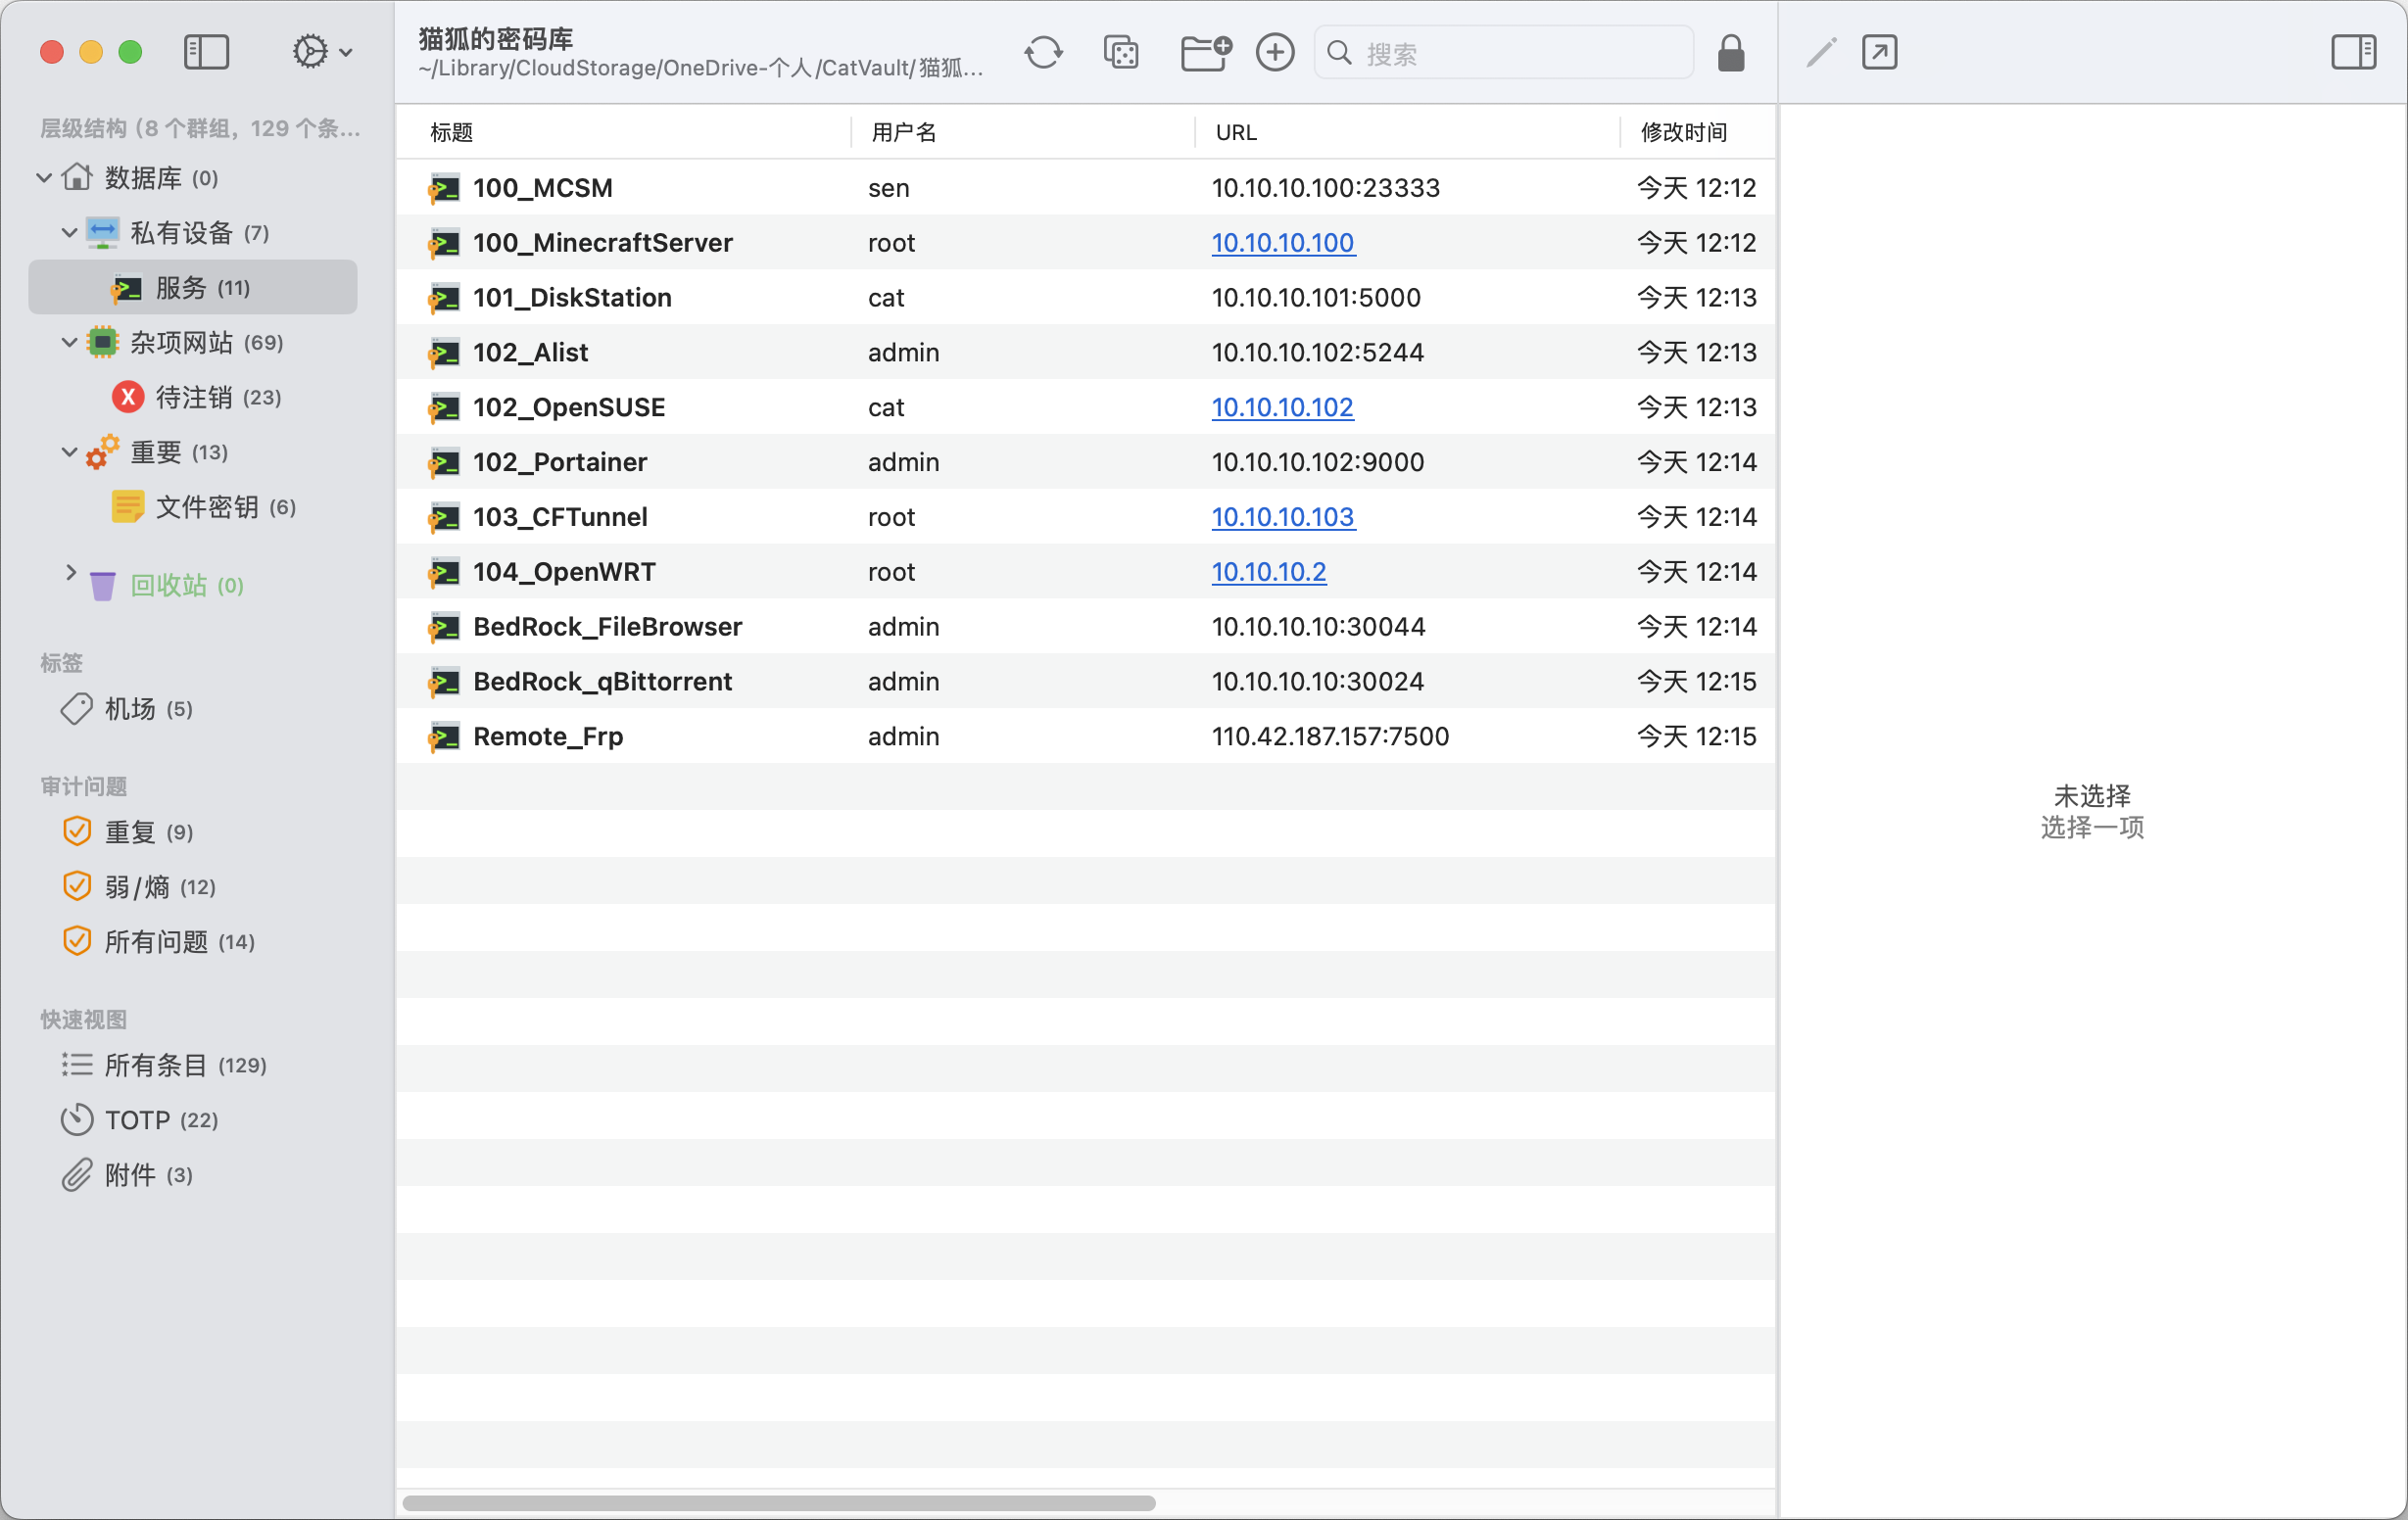
Task: Select the 服务 group
Action: pos(193,288)
